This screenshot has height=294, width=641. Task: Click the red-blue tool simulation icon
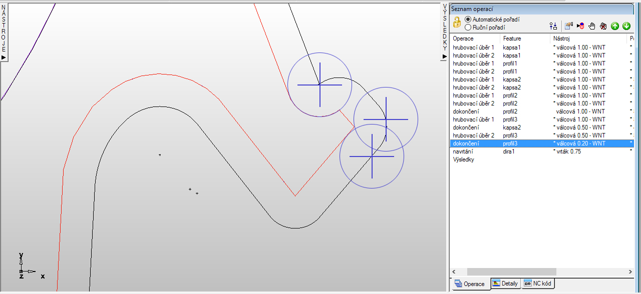[580, 26]
